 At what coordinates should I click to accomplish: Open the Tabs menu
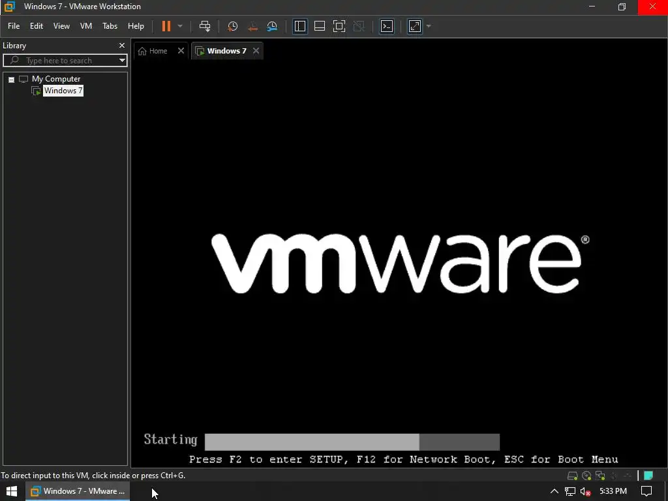[110, 26]
